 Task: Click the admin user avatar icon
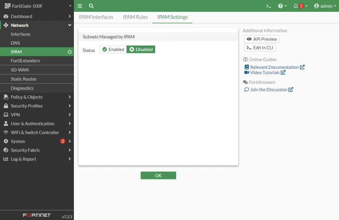317,6
